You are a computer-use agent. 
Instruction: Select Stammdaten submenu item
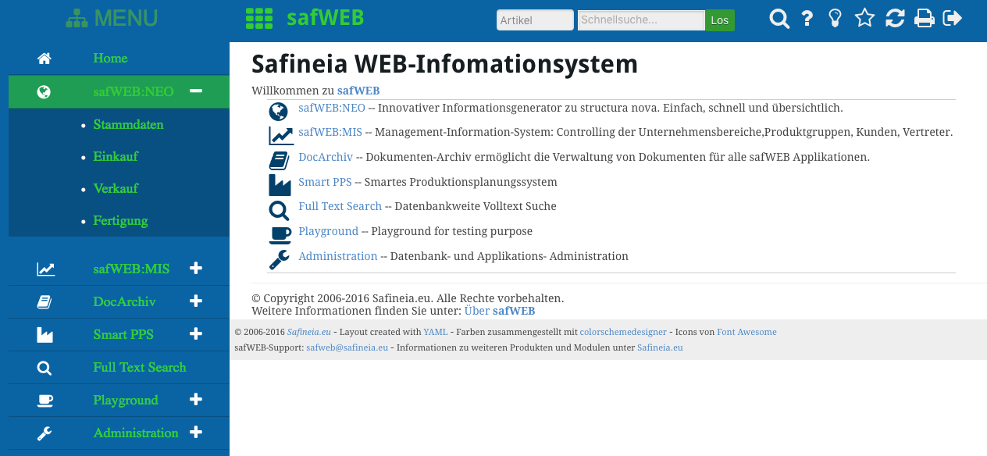(128, 124)
